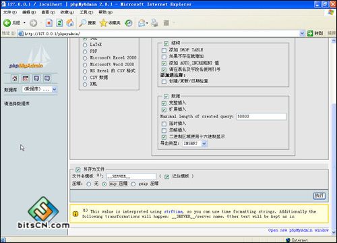Open the Favorites menu
This screenshot has width=337, height=243.
[x=67, y=12]
